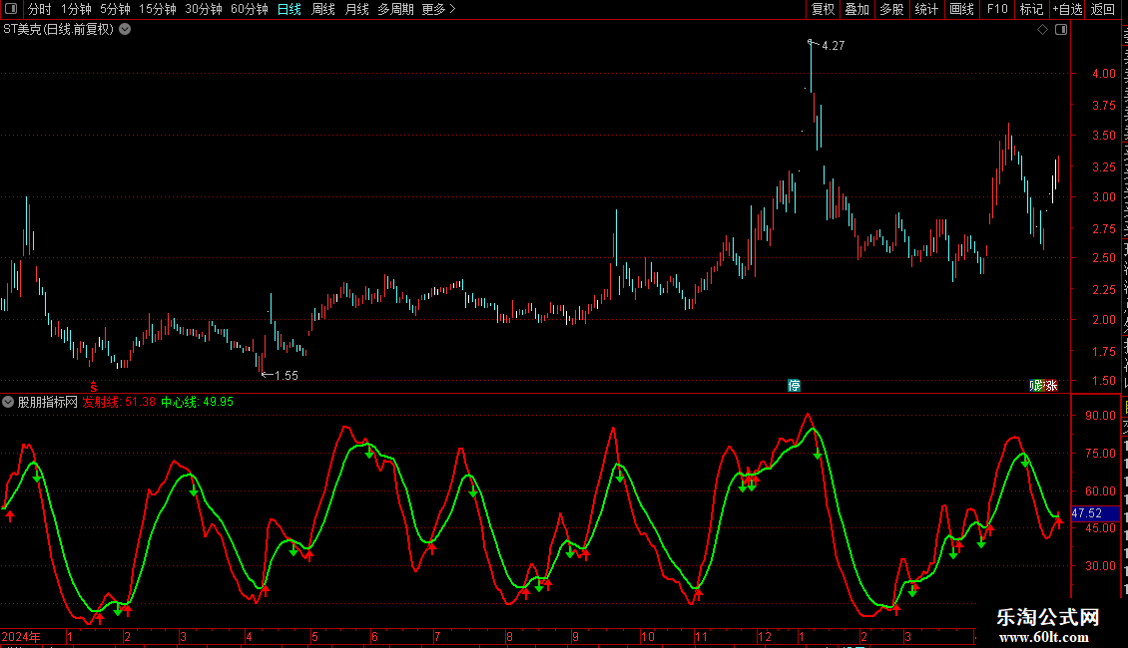
Task: Expand the 更多 periods menu
Action: pyautogui.click(x=439, y=9)
